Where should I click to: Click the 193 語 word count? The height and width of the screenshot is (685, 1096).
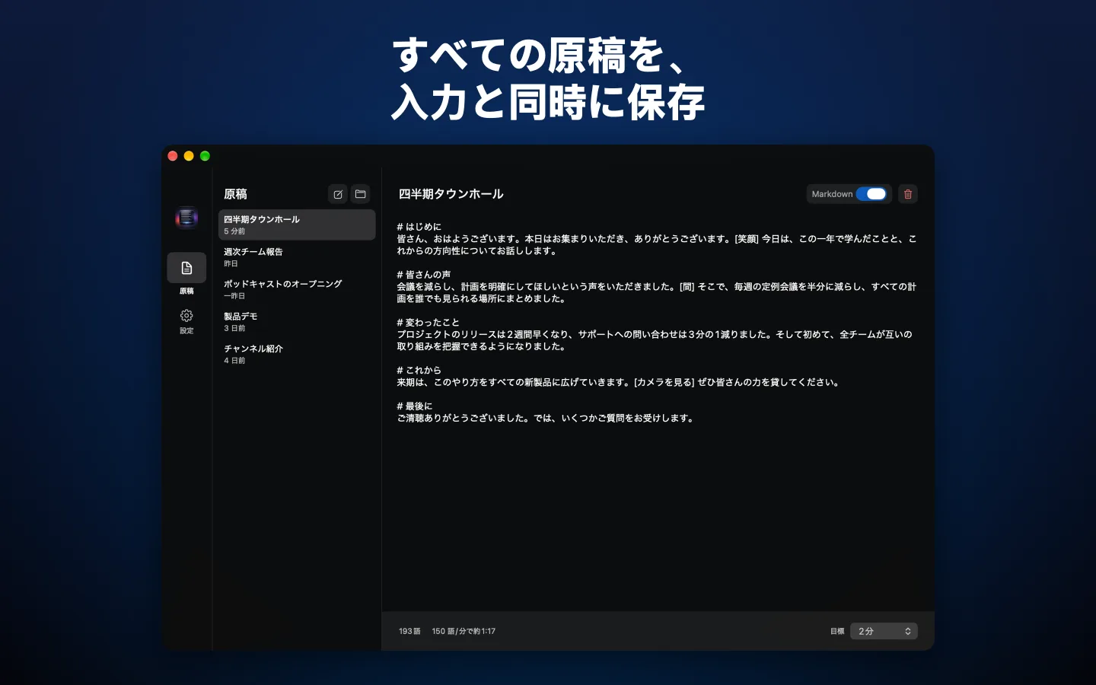pos(409,631)
